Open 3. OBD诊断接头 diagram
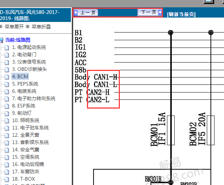Image resolution: width=224 pixels, height=185 pixels. click(30, 69)
